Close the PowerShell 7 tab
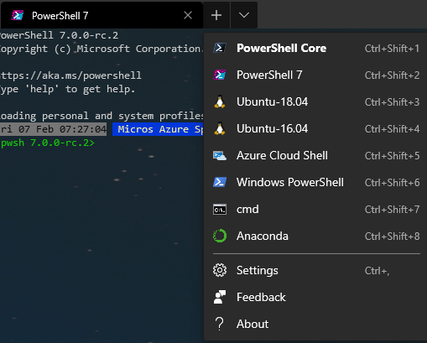Screen dimensions: 427x343 pyautogui.click(x=188, y=15)
